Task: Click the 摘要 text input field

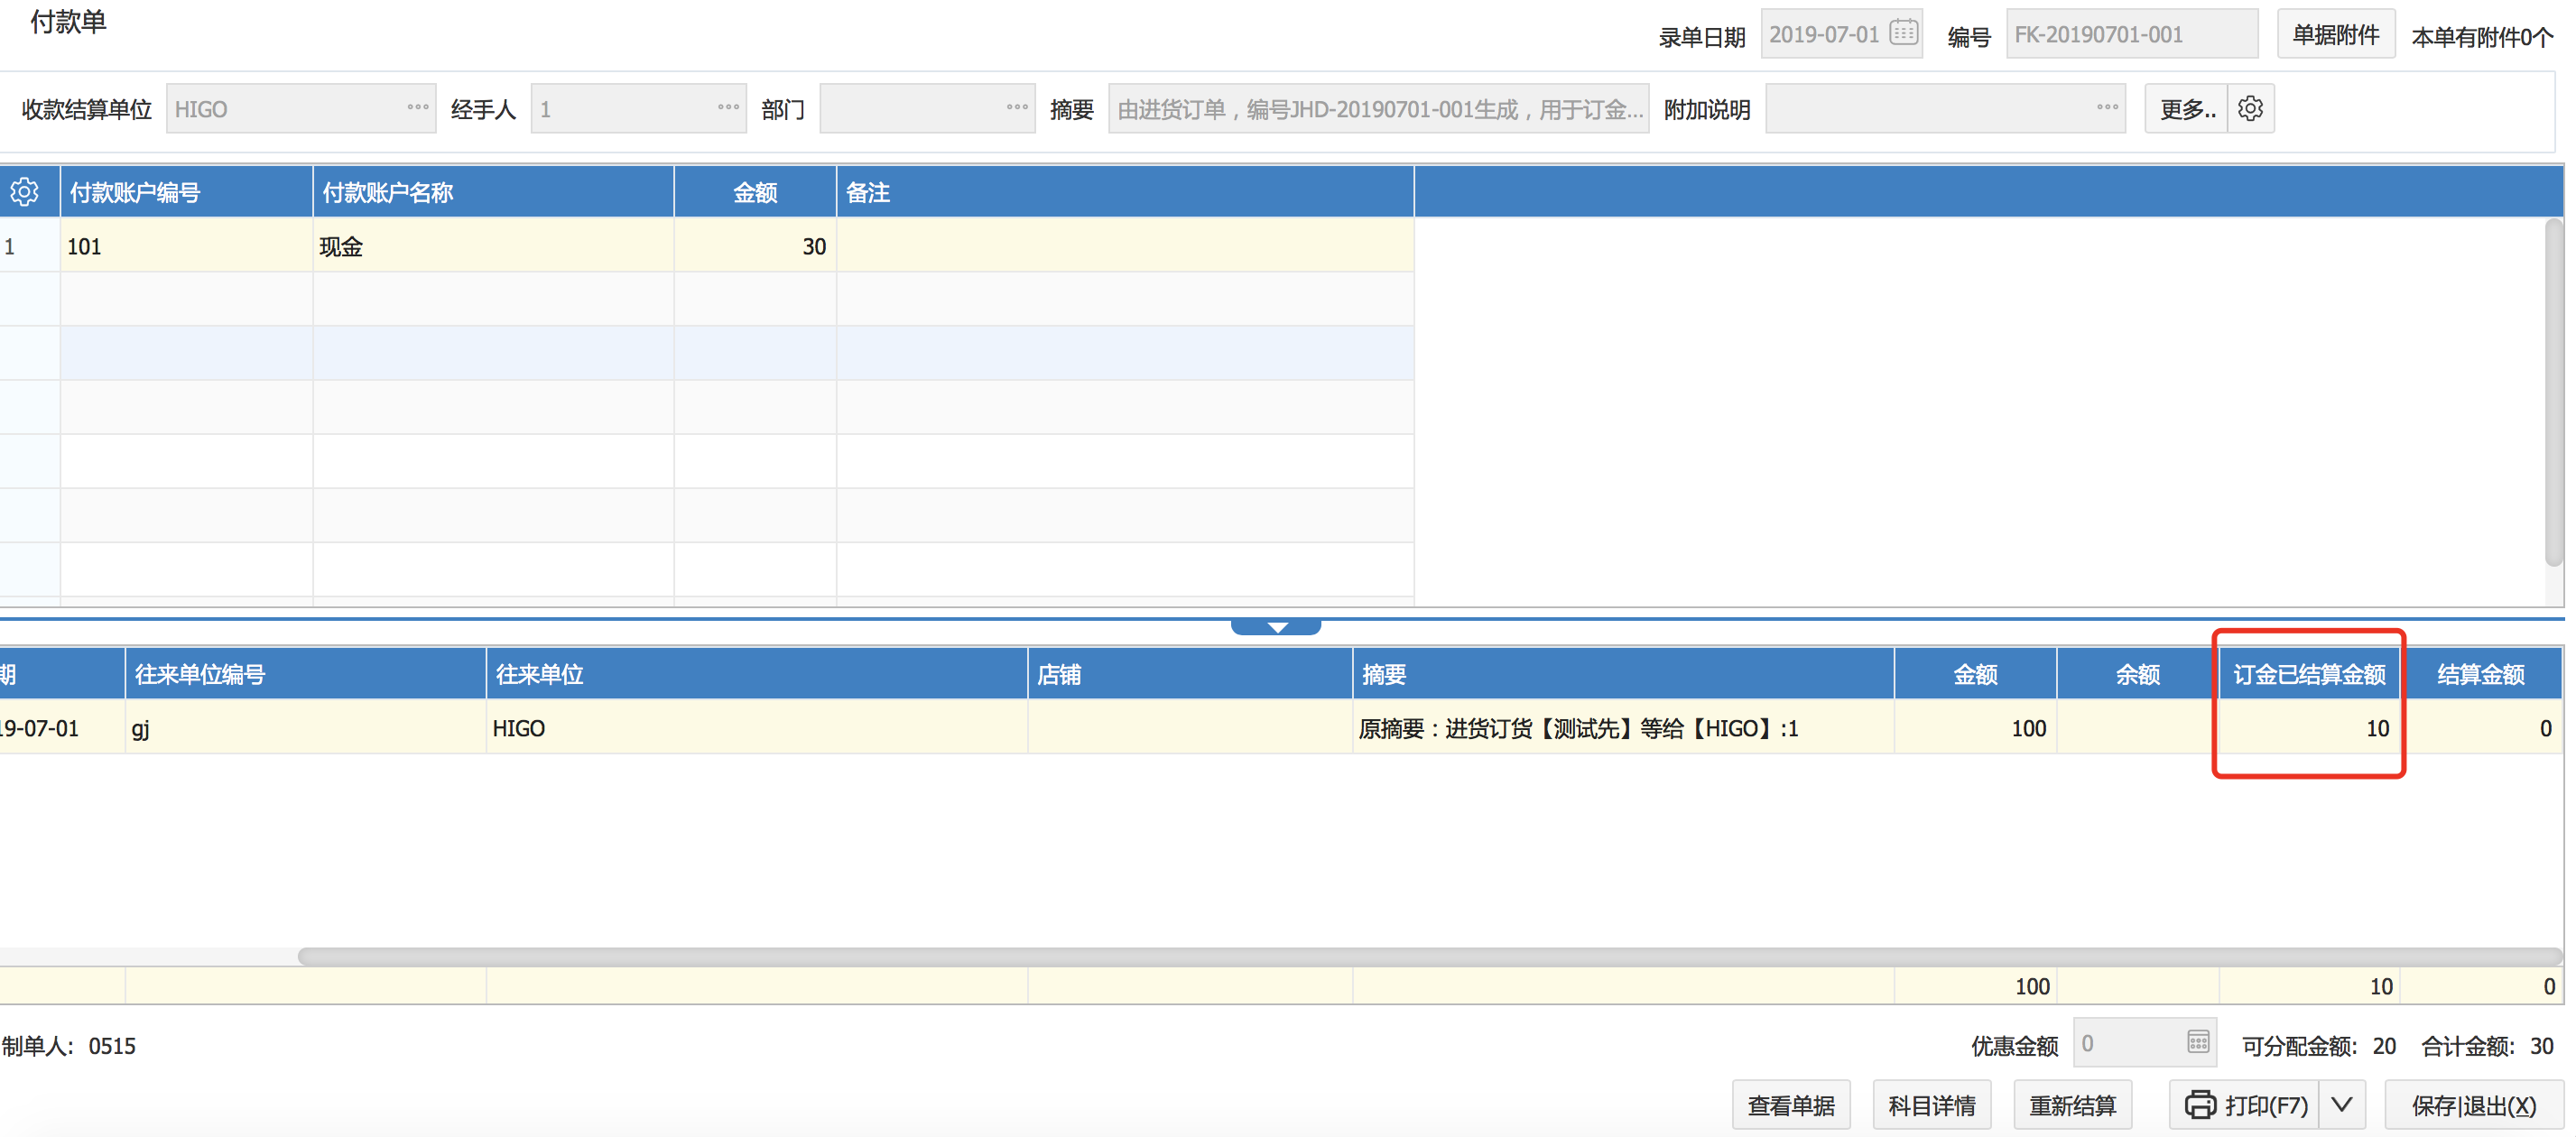Action: 1378,108
